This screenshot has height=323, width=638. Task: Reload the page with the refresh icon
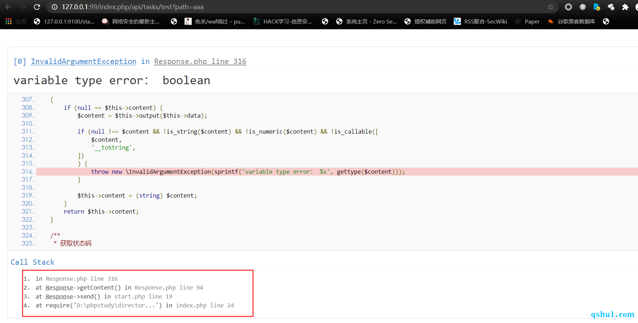click(x=37, y=7)
